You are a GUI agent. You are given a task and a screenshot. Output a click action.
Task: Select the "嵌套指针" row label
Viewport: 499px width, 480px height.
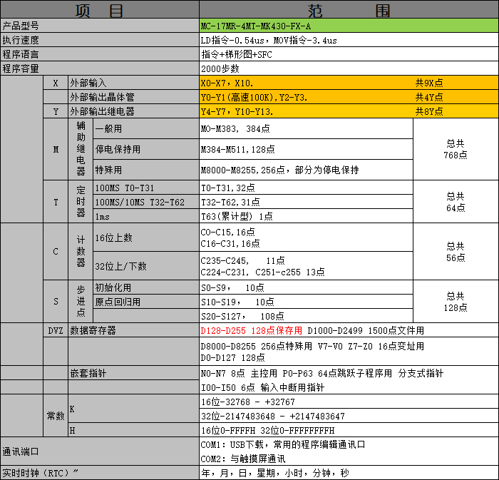[x=88, y=373]
